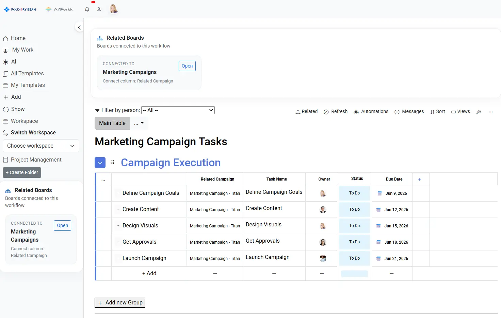Screen dimensions: 501x318
Task: Click + Add to create a new row
Action: 149,274
